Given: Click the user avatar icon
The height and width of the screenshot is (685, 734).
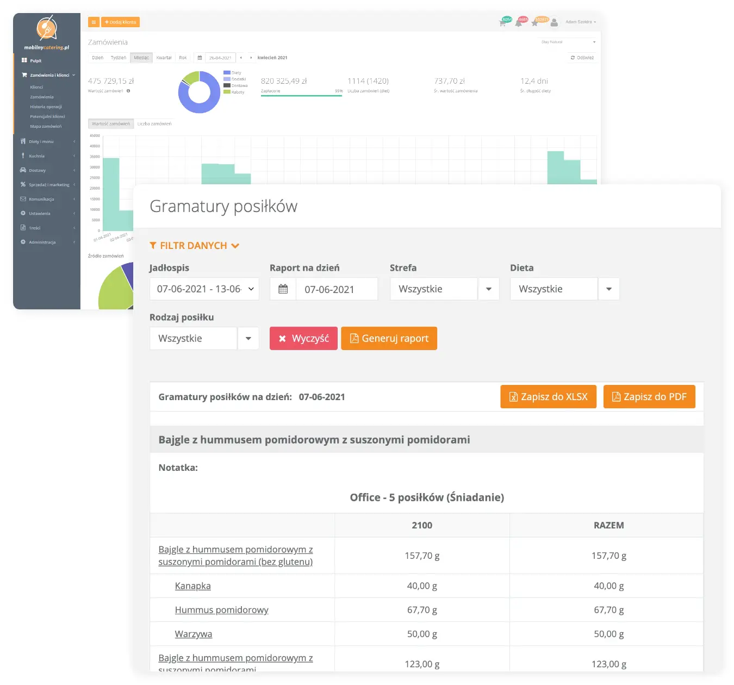Looking at the screenshot, I should pyautogui.click(x=554, y=23).
